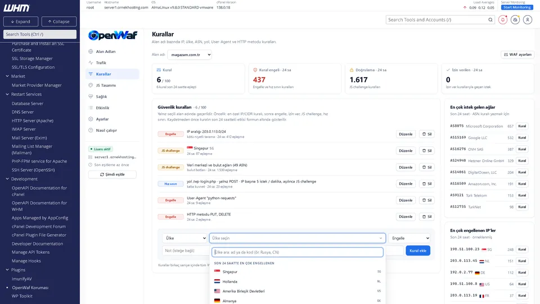Viewport: 540px width, 304px height.
Task: Focus the Ülke ara search field
Action: (x=298, y=252)
